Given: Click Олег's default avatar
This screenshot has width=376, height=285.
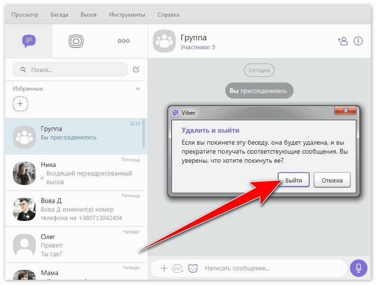Looking at the screenshot, I should click(24, 245).
